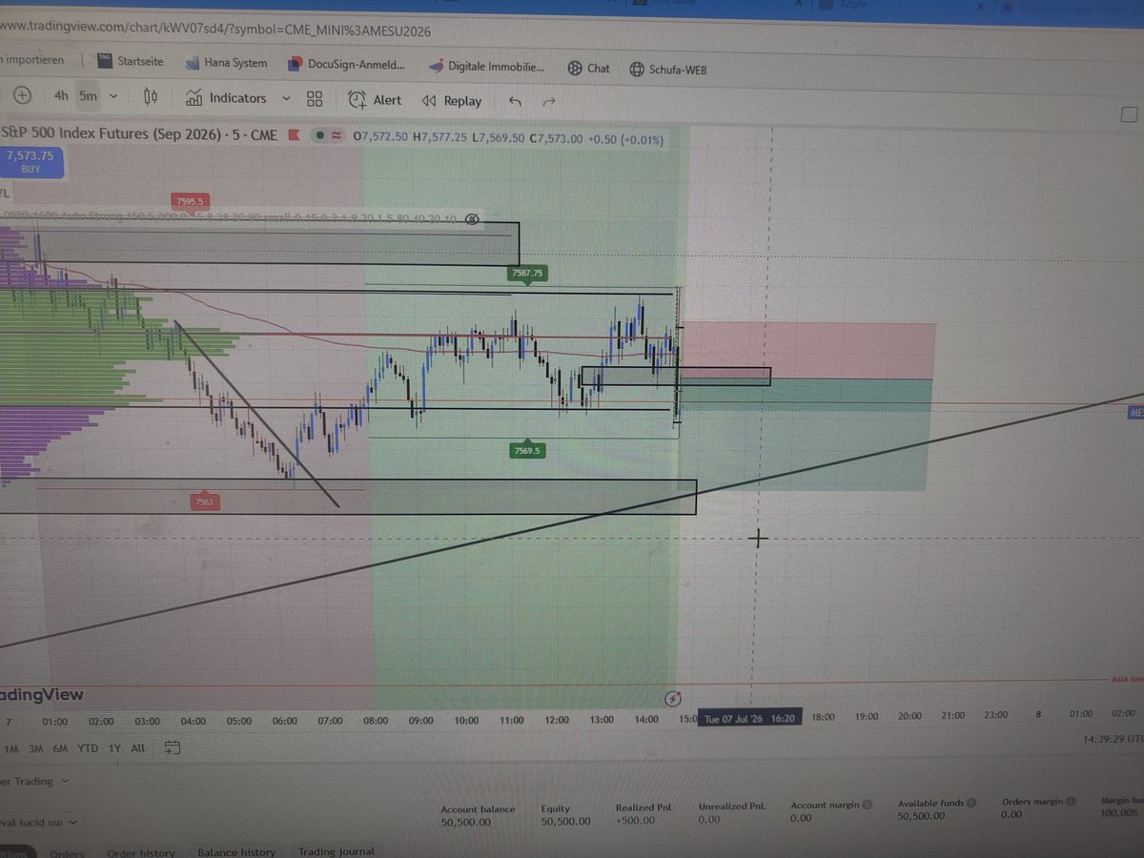Open the Hana System bookmark
The image size is (1144, 858).
[224, 63]
